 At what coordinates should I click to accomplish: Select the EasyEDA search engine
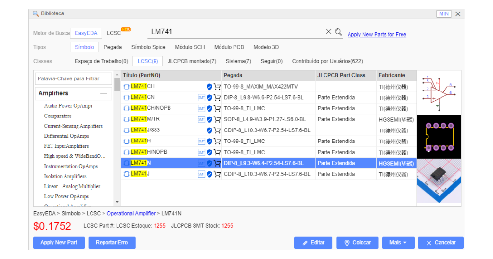(86, 33)
